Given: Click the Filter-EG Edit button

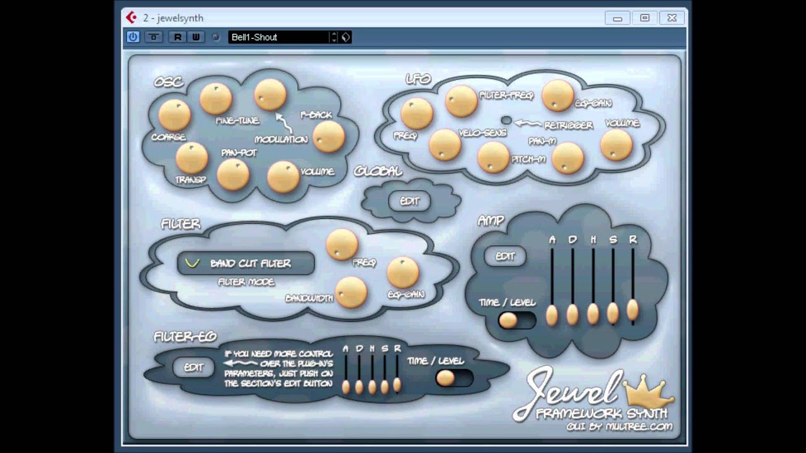Looking at the screenshot, I should tap(193, 367).
